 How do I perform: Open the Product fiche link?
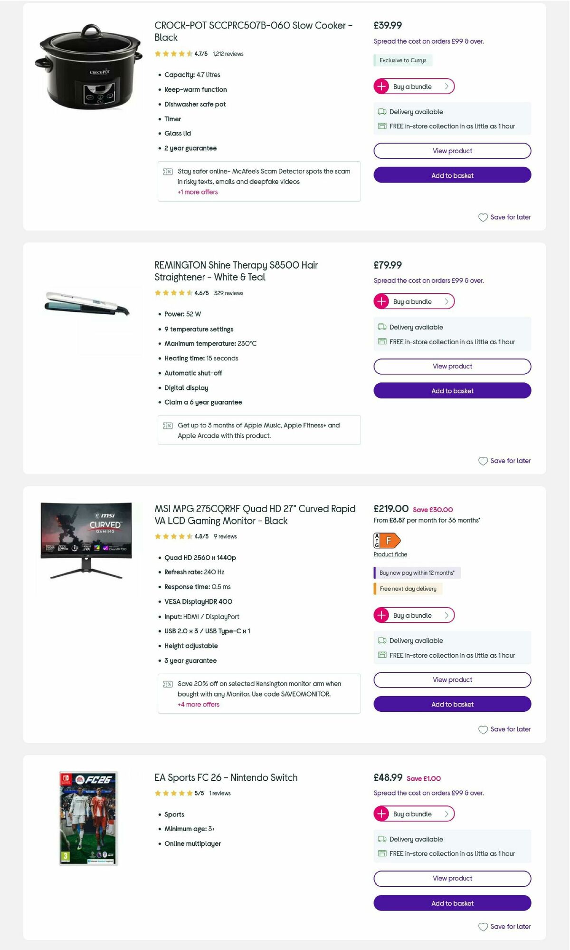tap(389, 554)
